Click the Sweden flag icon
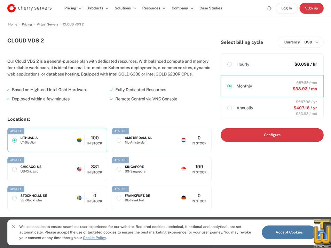 79,198
